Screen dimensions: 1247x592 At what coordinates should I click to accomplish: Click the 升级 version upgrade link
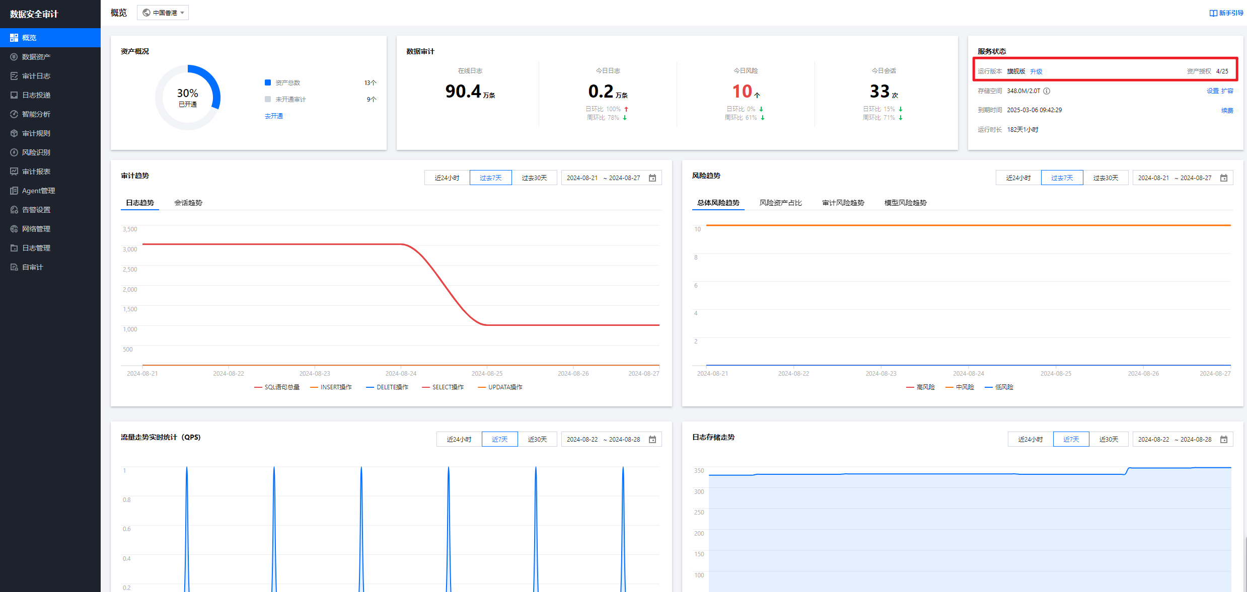pos(1036,71)
